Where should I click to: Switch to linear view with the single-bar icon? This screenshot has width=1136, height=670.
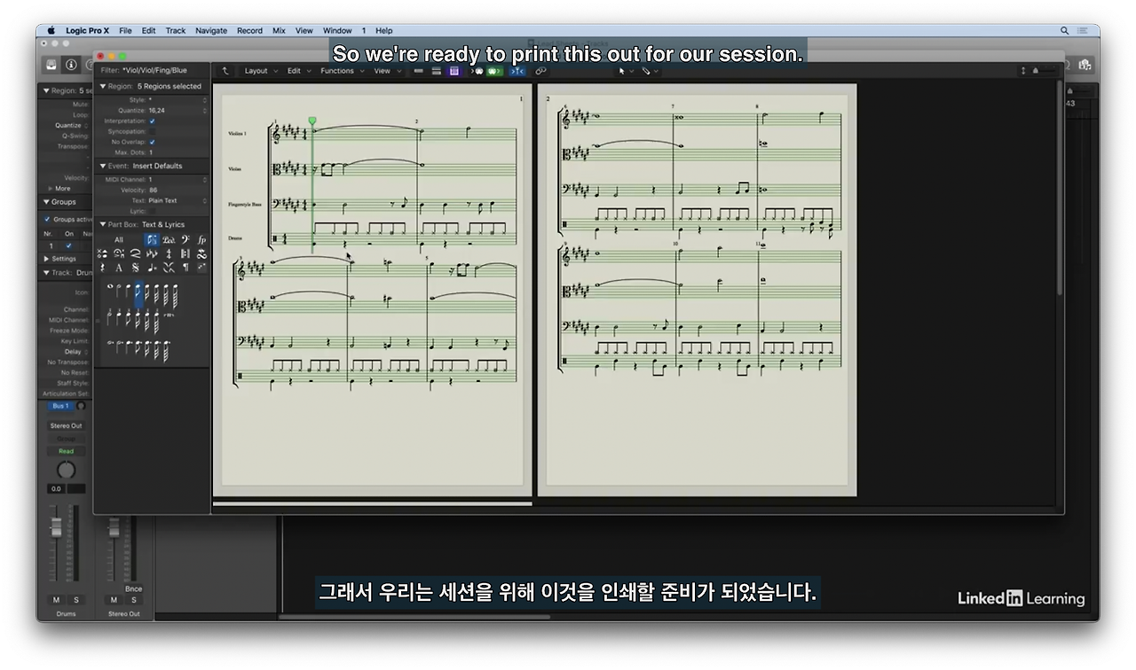coord(418,71)
